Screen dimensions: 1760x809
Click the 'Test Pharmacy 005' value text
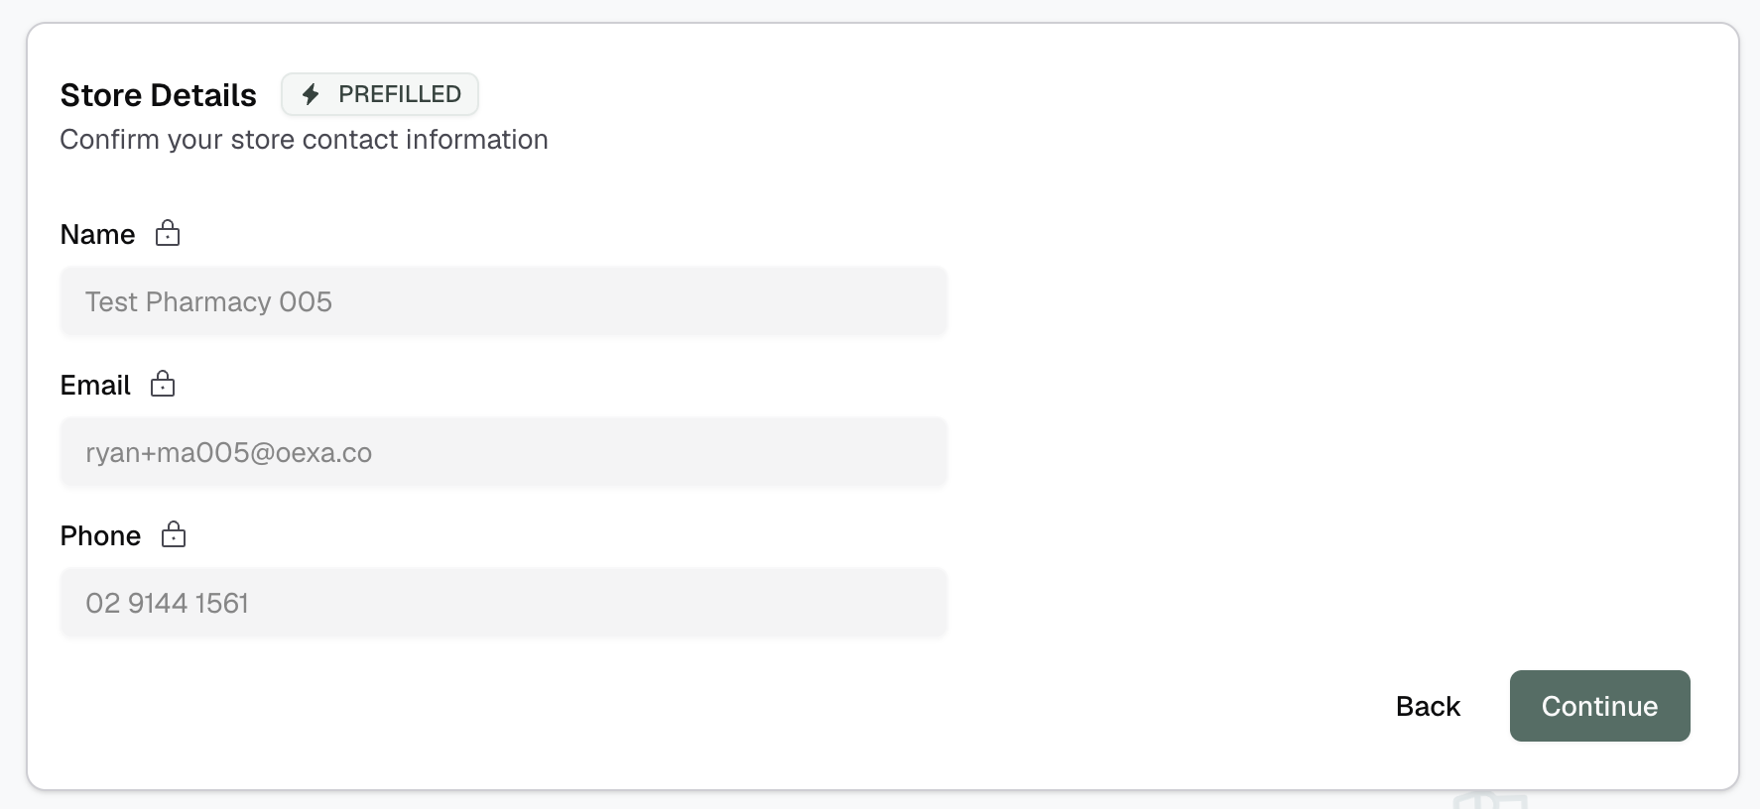(208, 301)
